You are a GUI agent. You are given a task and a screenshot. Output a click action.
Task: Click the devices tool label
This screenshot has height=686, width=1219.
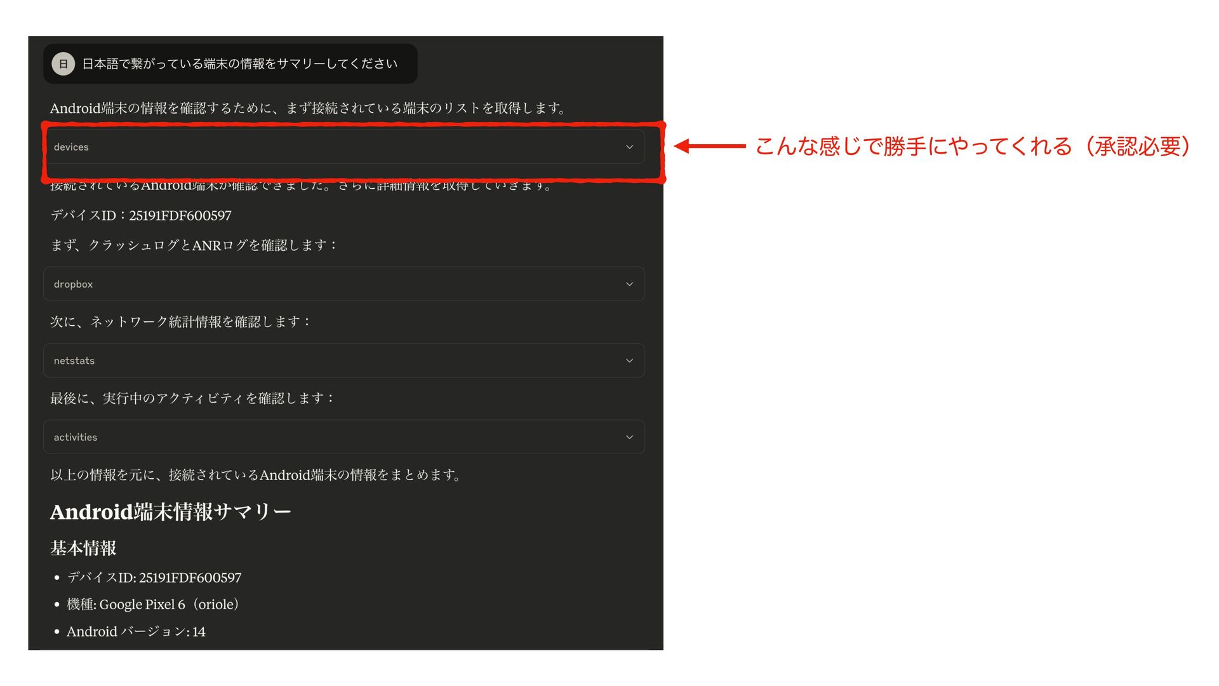tap(71, 147)
